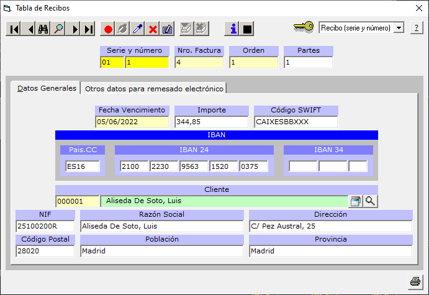Click the blue information icon
The width and height of the screenshot is (429, 295).
click(x=233, y=29)
